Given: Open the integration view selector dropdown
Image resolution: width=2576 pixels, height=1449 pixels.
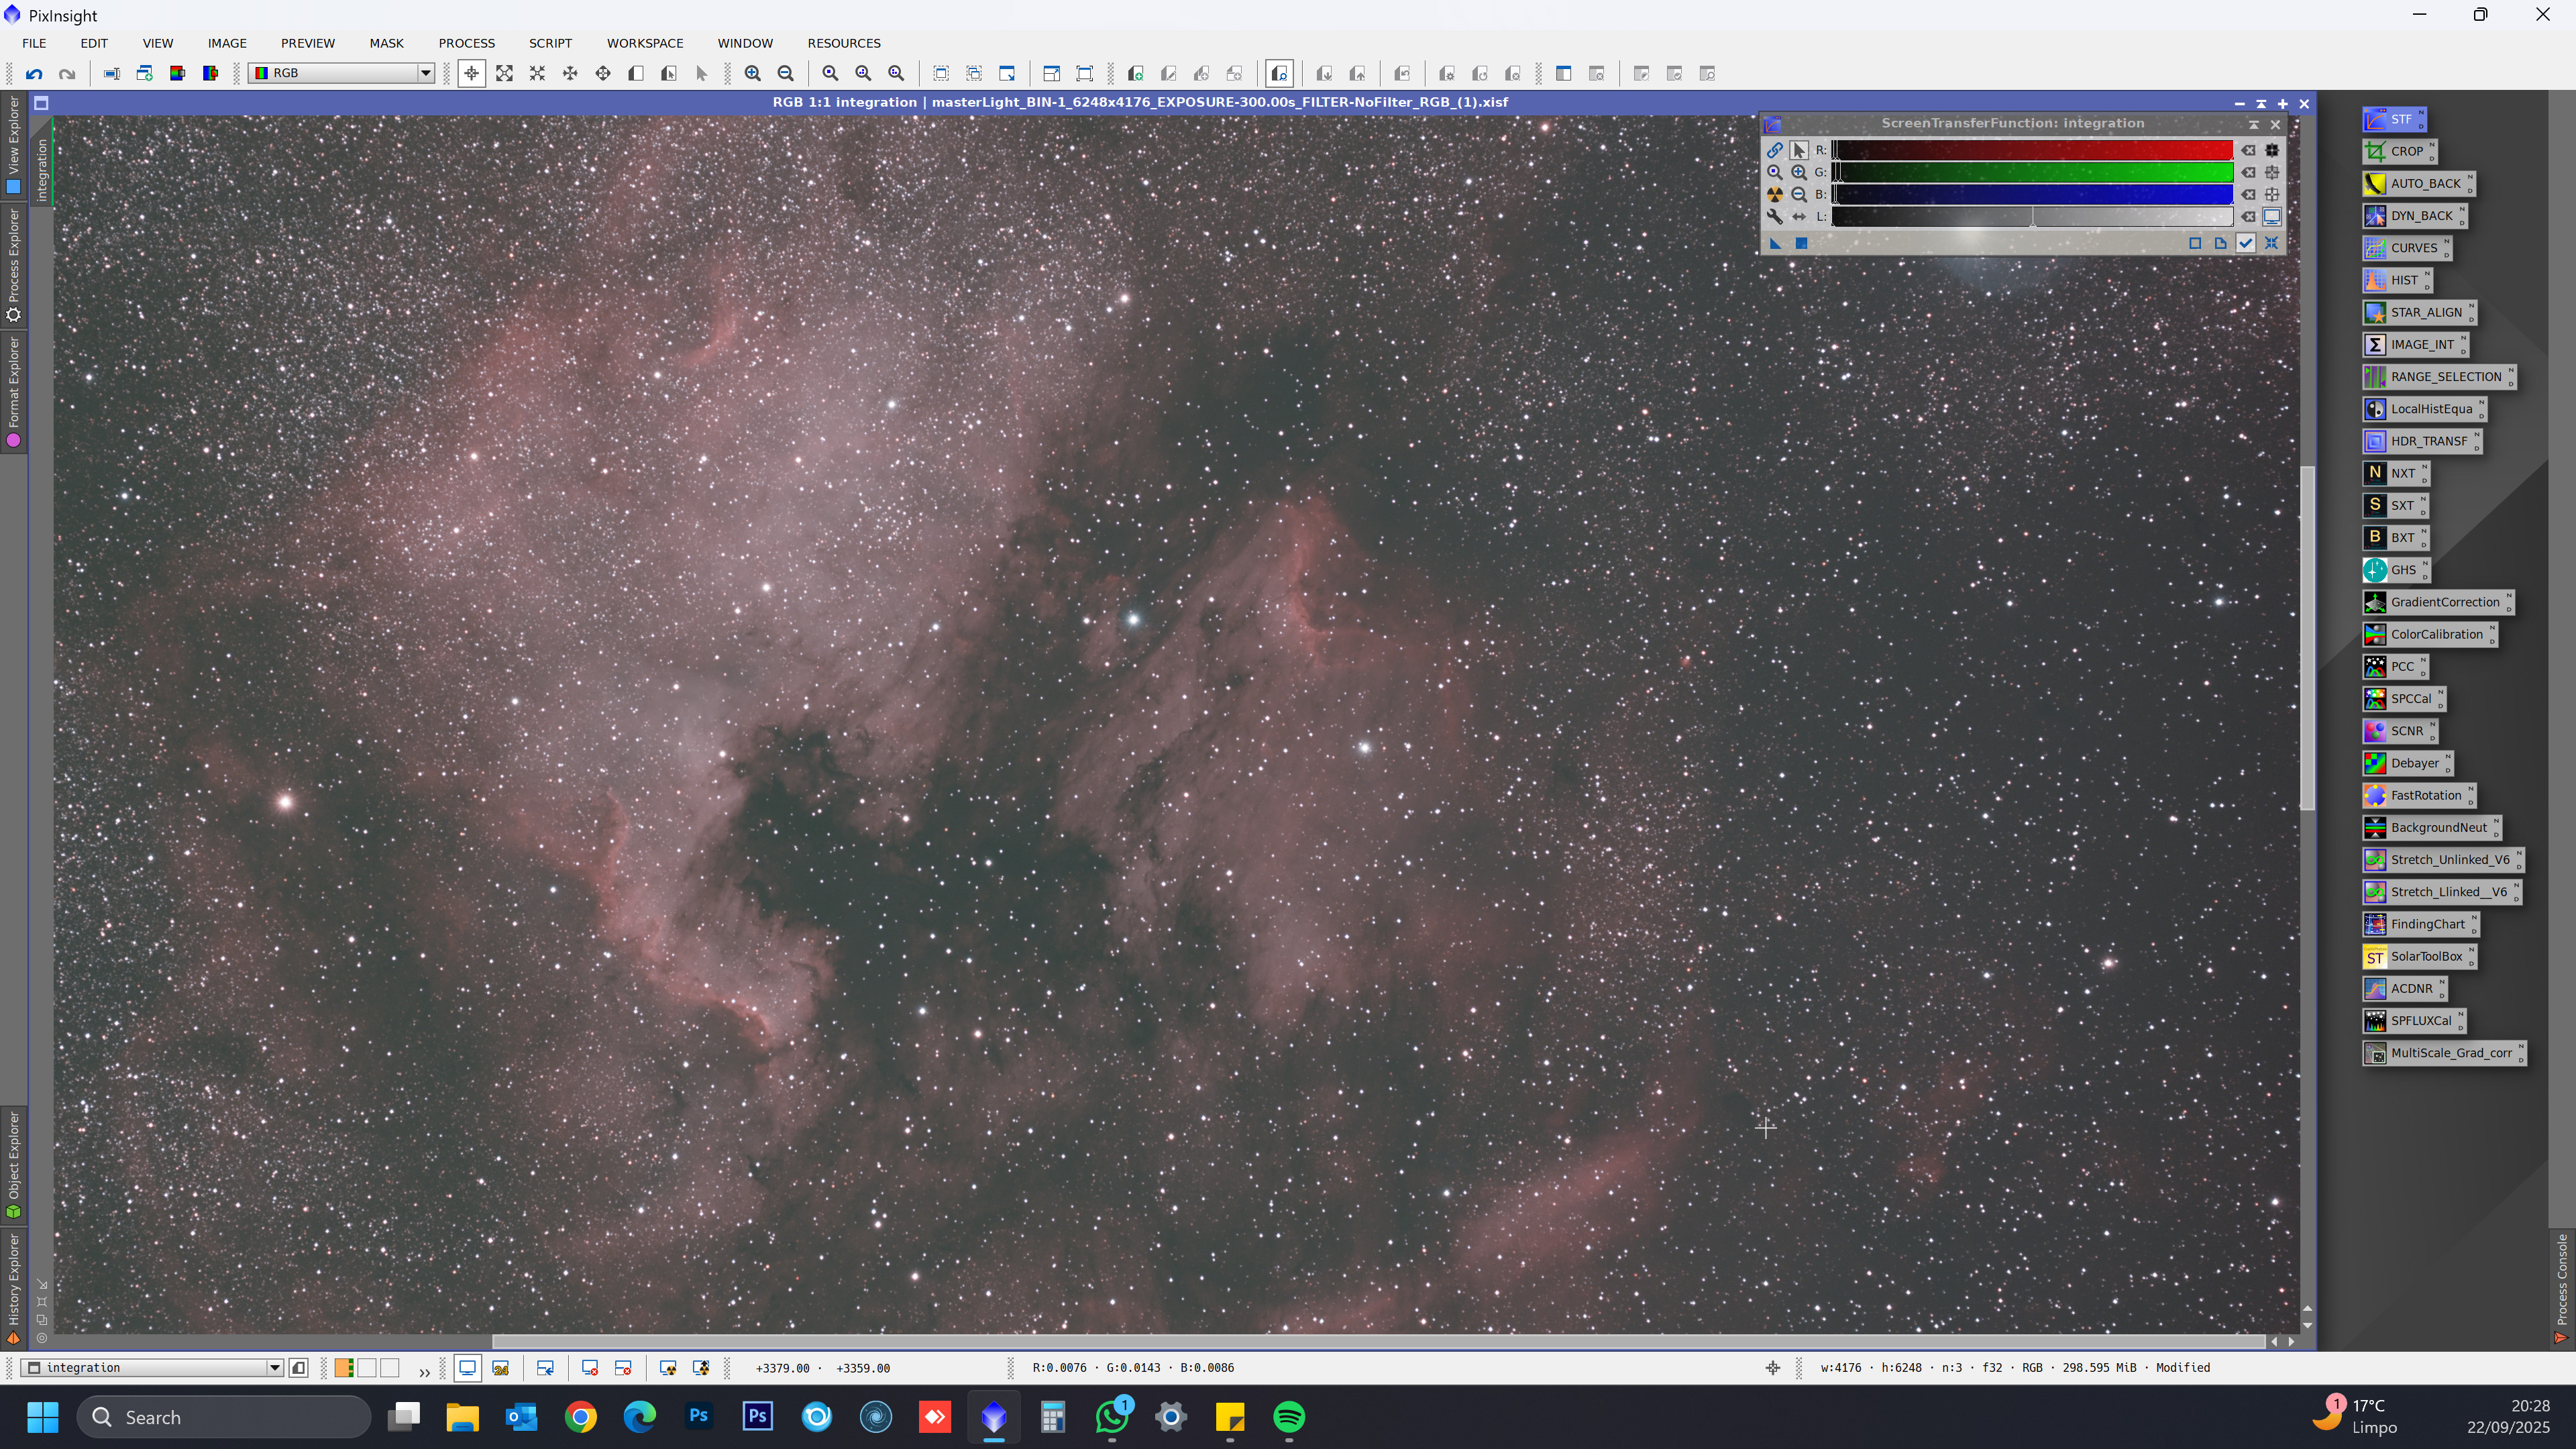Looking at the screenshot, I should pyautogui.click(x=274, y=1368).
